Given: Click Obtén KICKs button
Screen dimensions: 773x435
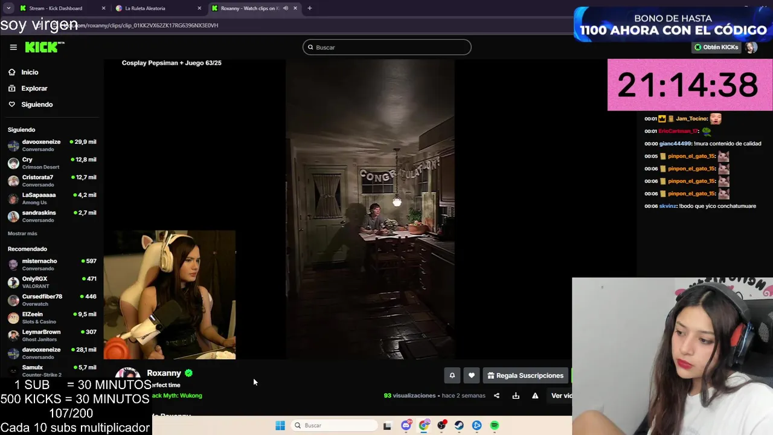Looking at the screenshot, I should point(716,47).
